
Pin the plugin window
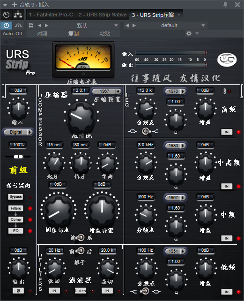tap(225, 5)
